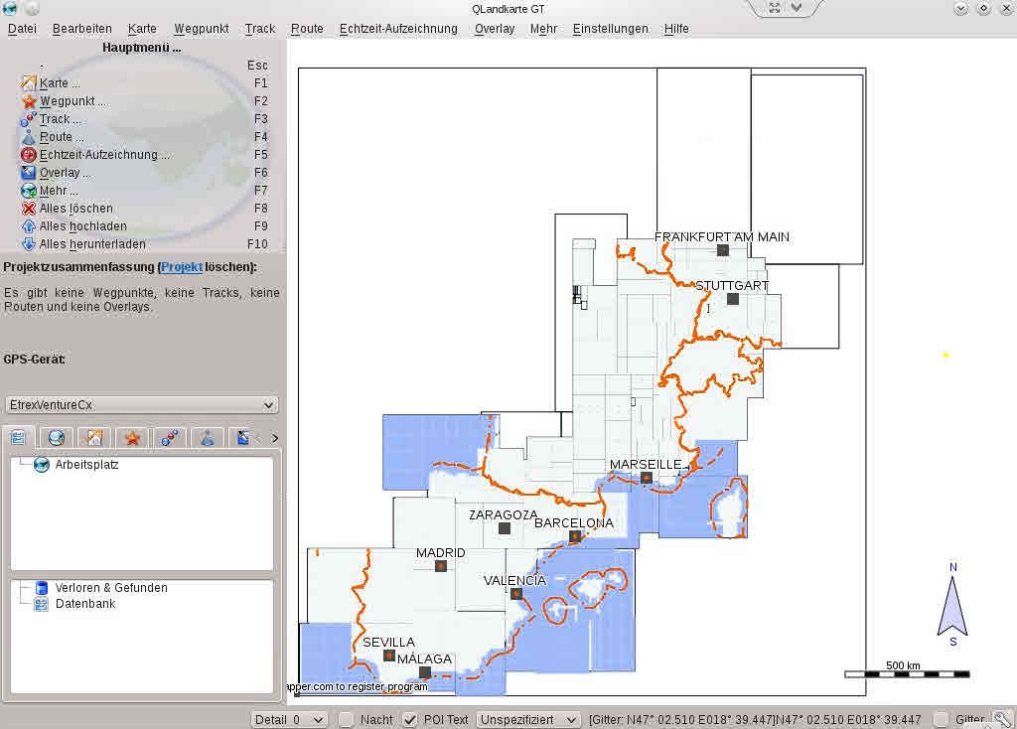This screenshot has height=729, width=1017.
Task: Select the globe map search icon
Action: pyautogui.click(x=56, y=437)
